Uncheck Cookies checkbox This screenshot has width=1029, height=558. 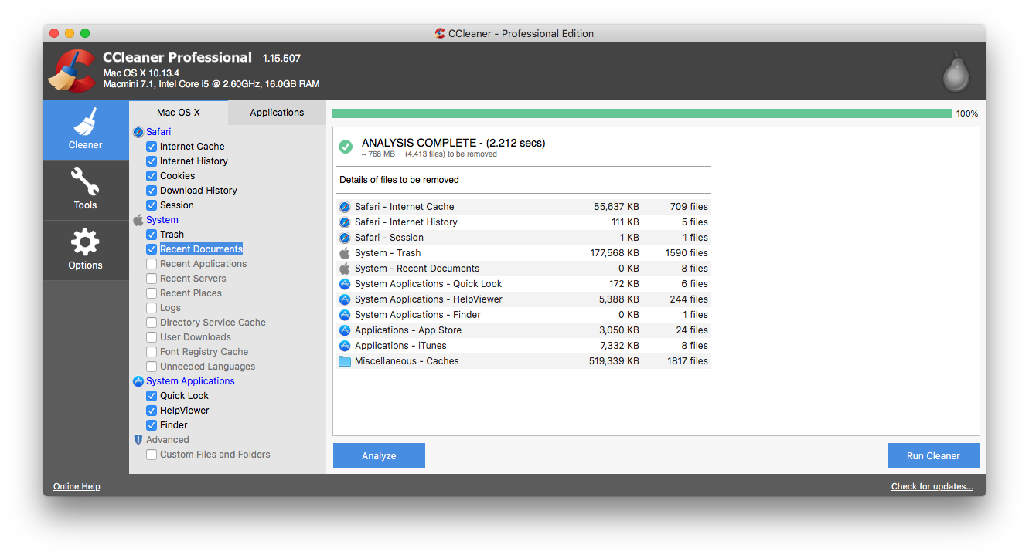coord(152,176)
